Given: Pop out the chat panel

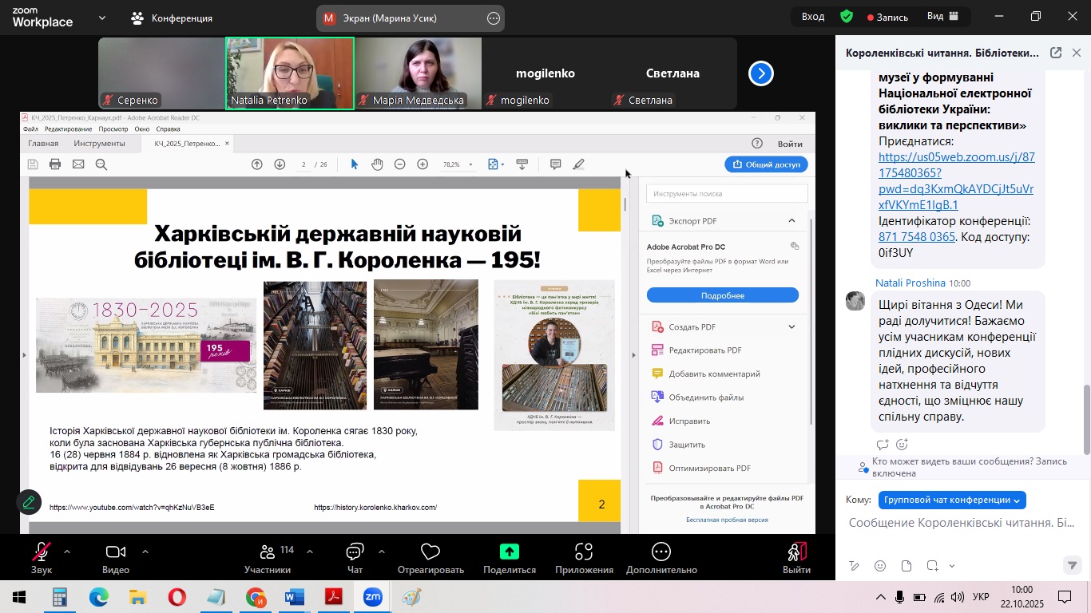Looking at the screenshot, I should [x=1055, y=53].
